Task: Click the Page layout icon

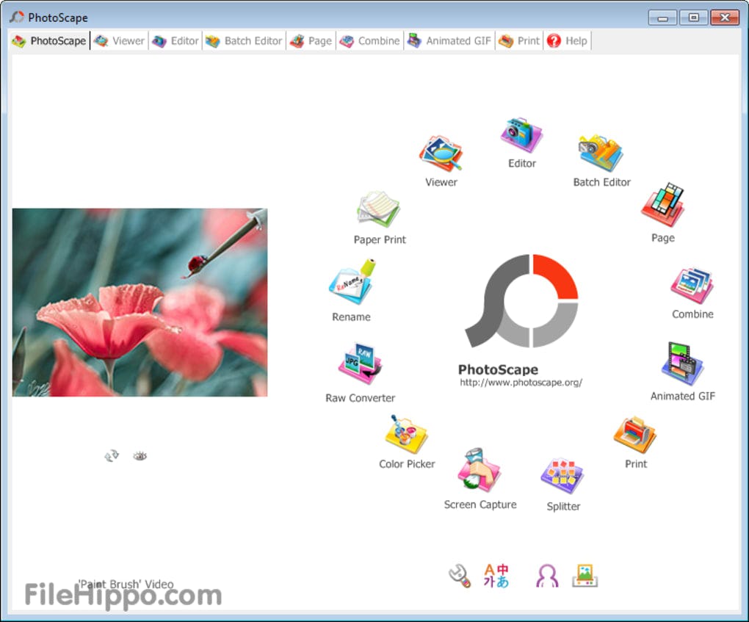Action: [x=662, y=206]
